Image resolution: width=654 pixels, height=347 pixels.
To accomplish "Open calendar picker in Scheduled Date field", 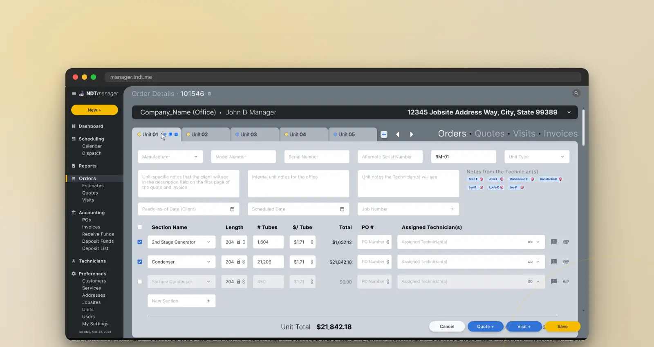I will tap(342, 209).
